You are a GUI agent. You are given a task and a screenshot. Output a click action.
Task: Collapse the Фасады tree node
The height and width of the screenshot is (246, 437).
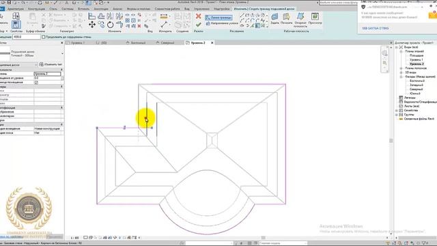pos(401,77)
